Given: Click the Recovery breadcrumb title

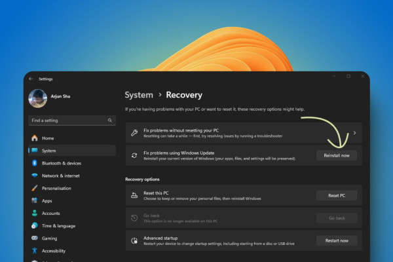Looking at the screenshot, I should [x=184, y=95].
